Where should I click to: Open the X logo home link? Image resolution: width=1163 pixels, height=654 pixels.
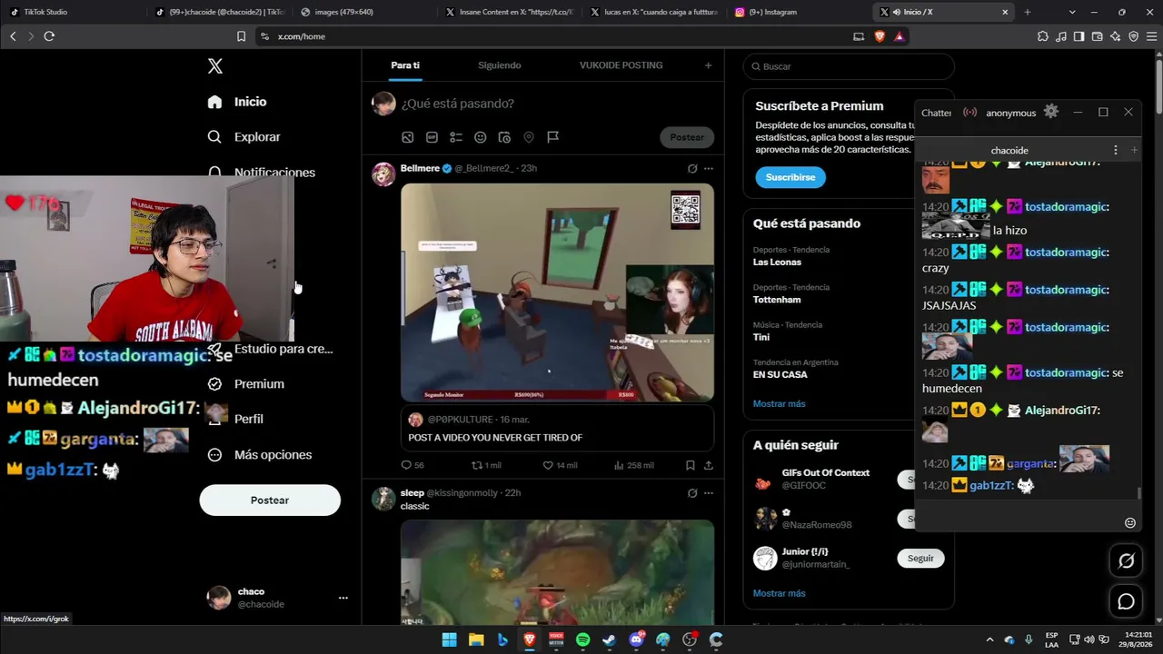tap(215, 66)
